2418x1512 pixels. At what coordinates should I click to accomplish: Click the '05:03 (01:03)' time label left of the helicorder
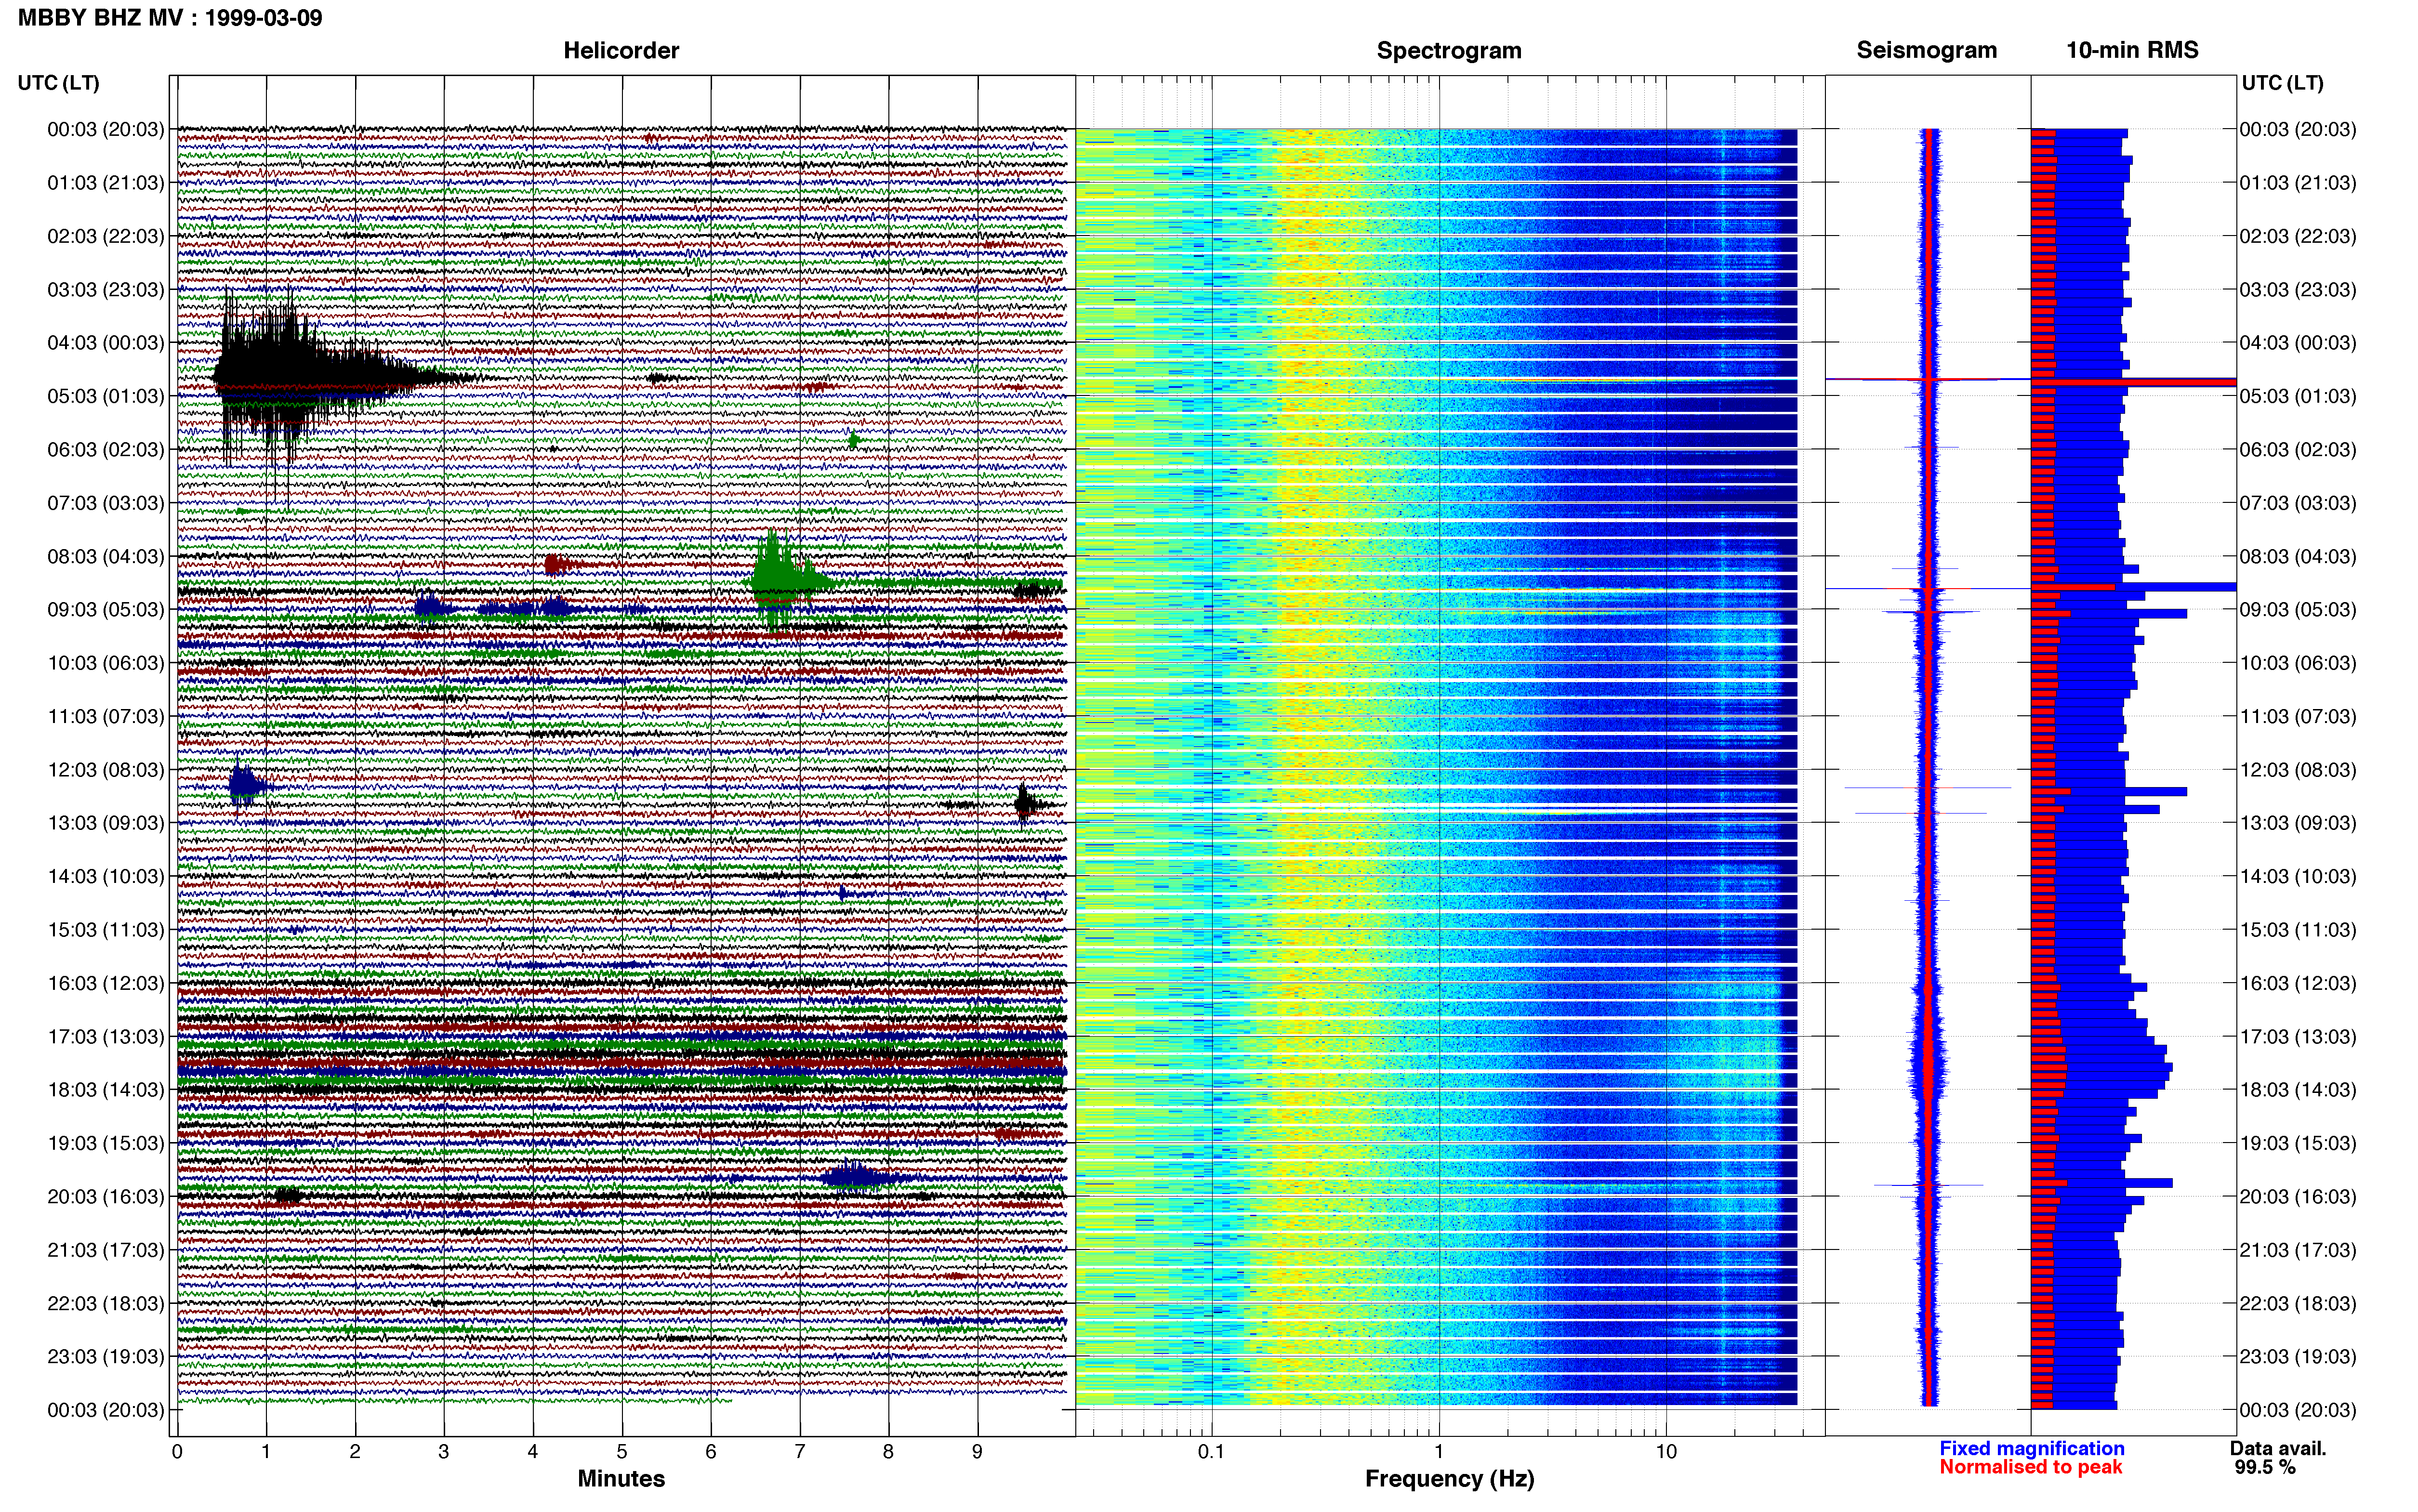105,396
